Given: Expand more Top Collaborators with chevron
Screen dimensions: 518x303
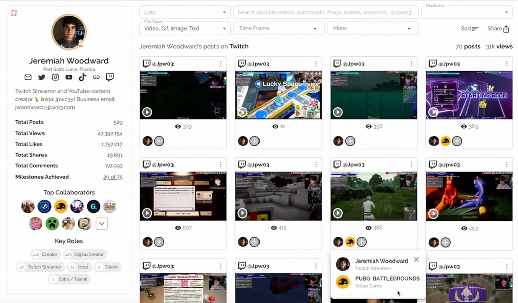Looking at the screenshot, I should 101,224.
